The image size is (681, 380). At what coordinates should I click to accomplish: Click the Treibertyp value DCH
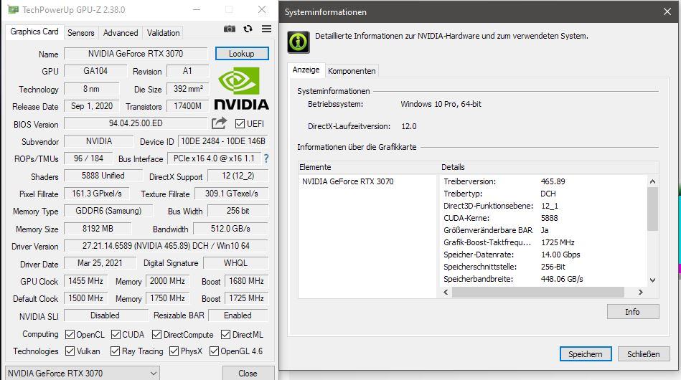[548, 194]
